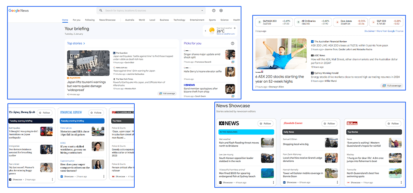Open 'Motorists and RBA cheer 14pc fall' headline
413x193 pixels.
(x=75, y=133)
